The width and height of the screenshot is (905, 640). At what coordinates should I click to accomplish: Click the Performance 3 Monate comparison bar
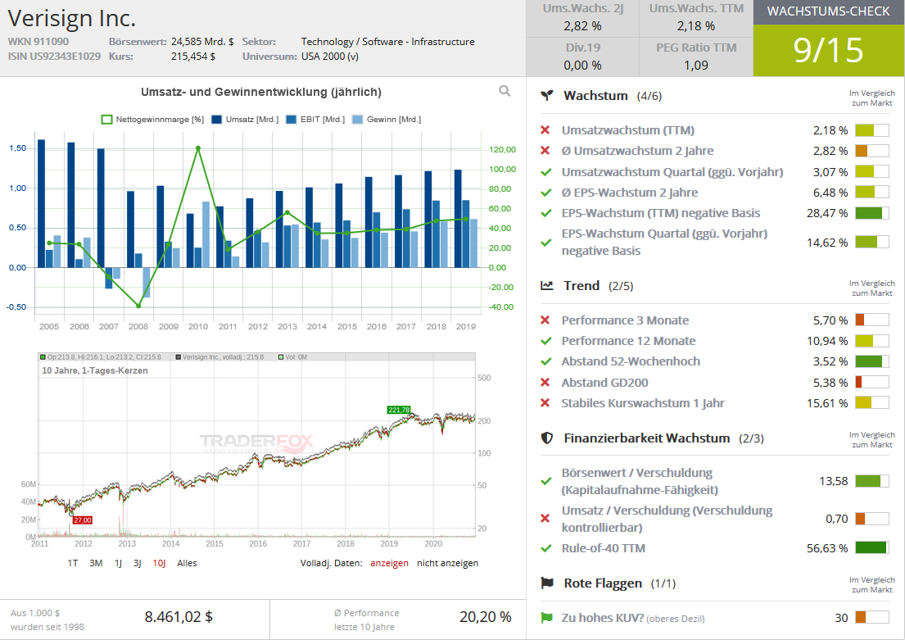coord(872,320)
